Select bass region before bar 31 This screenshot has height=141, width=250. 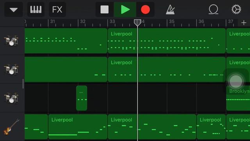click(36, 127)
